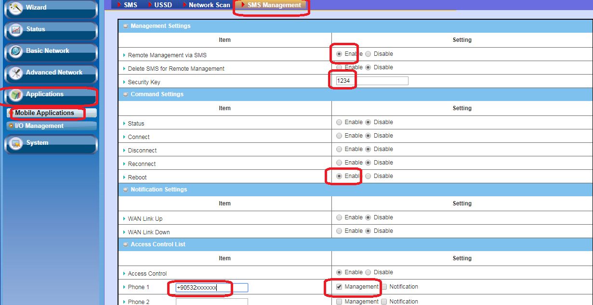593x305 pixels.
Task: Click the Basic Network globe icon
Action: [x=16, y=51]
